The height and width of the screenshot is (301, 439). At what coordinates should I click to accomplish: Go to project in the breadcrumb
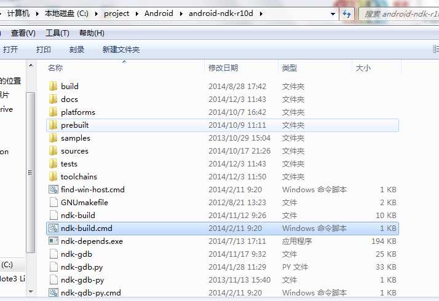point(116,14)
